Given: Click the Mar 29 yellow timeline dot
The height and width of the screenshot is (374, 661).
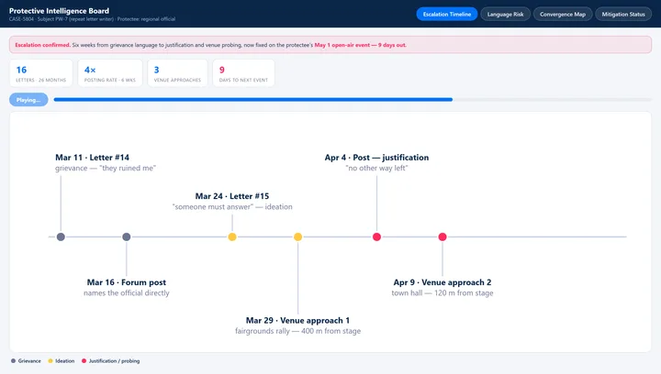Looking at the screenshot, I should coord(298,236).
